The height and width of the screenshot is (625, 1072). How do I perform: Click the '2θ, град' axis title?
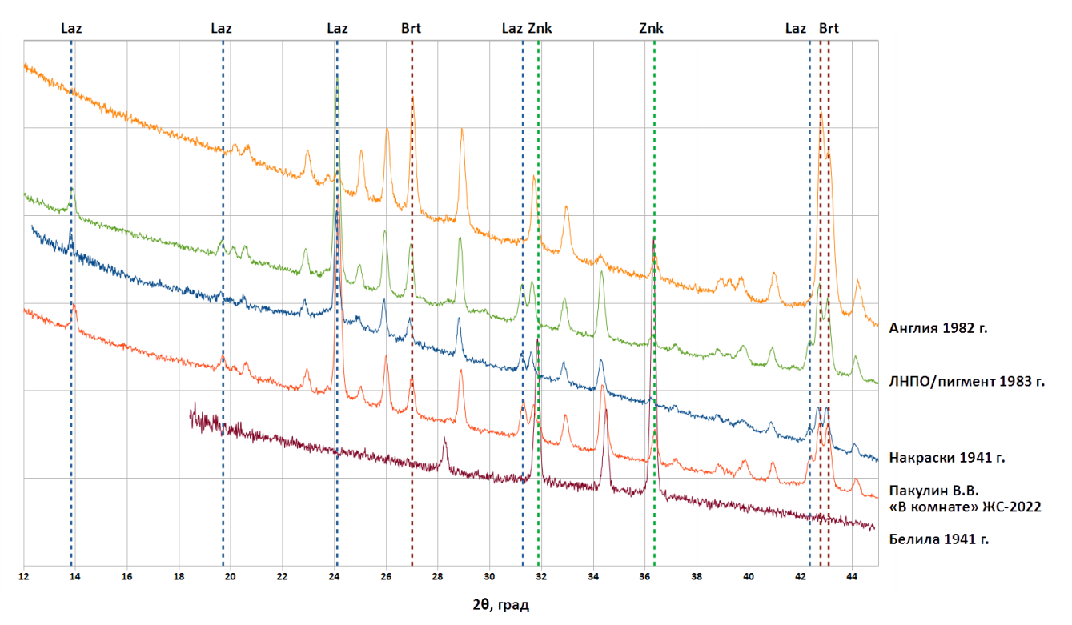click(500, 605)
